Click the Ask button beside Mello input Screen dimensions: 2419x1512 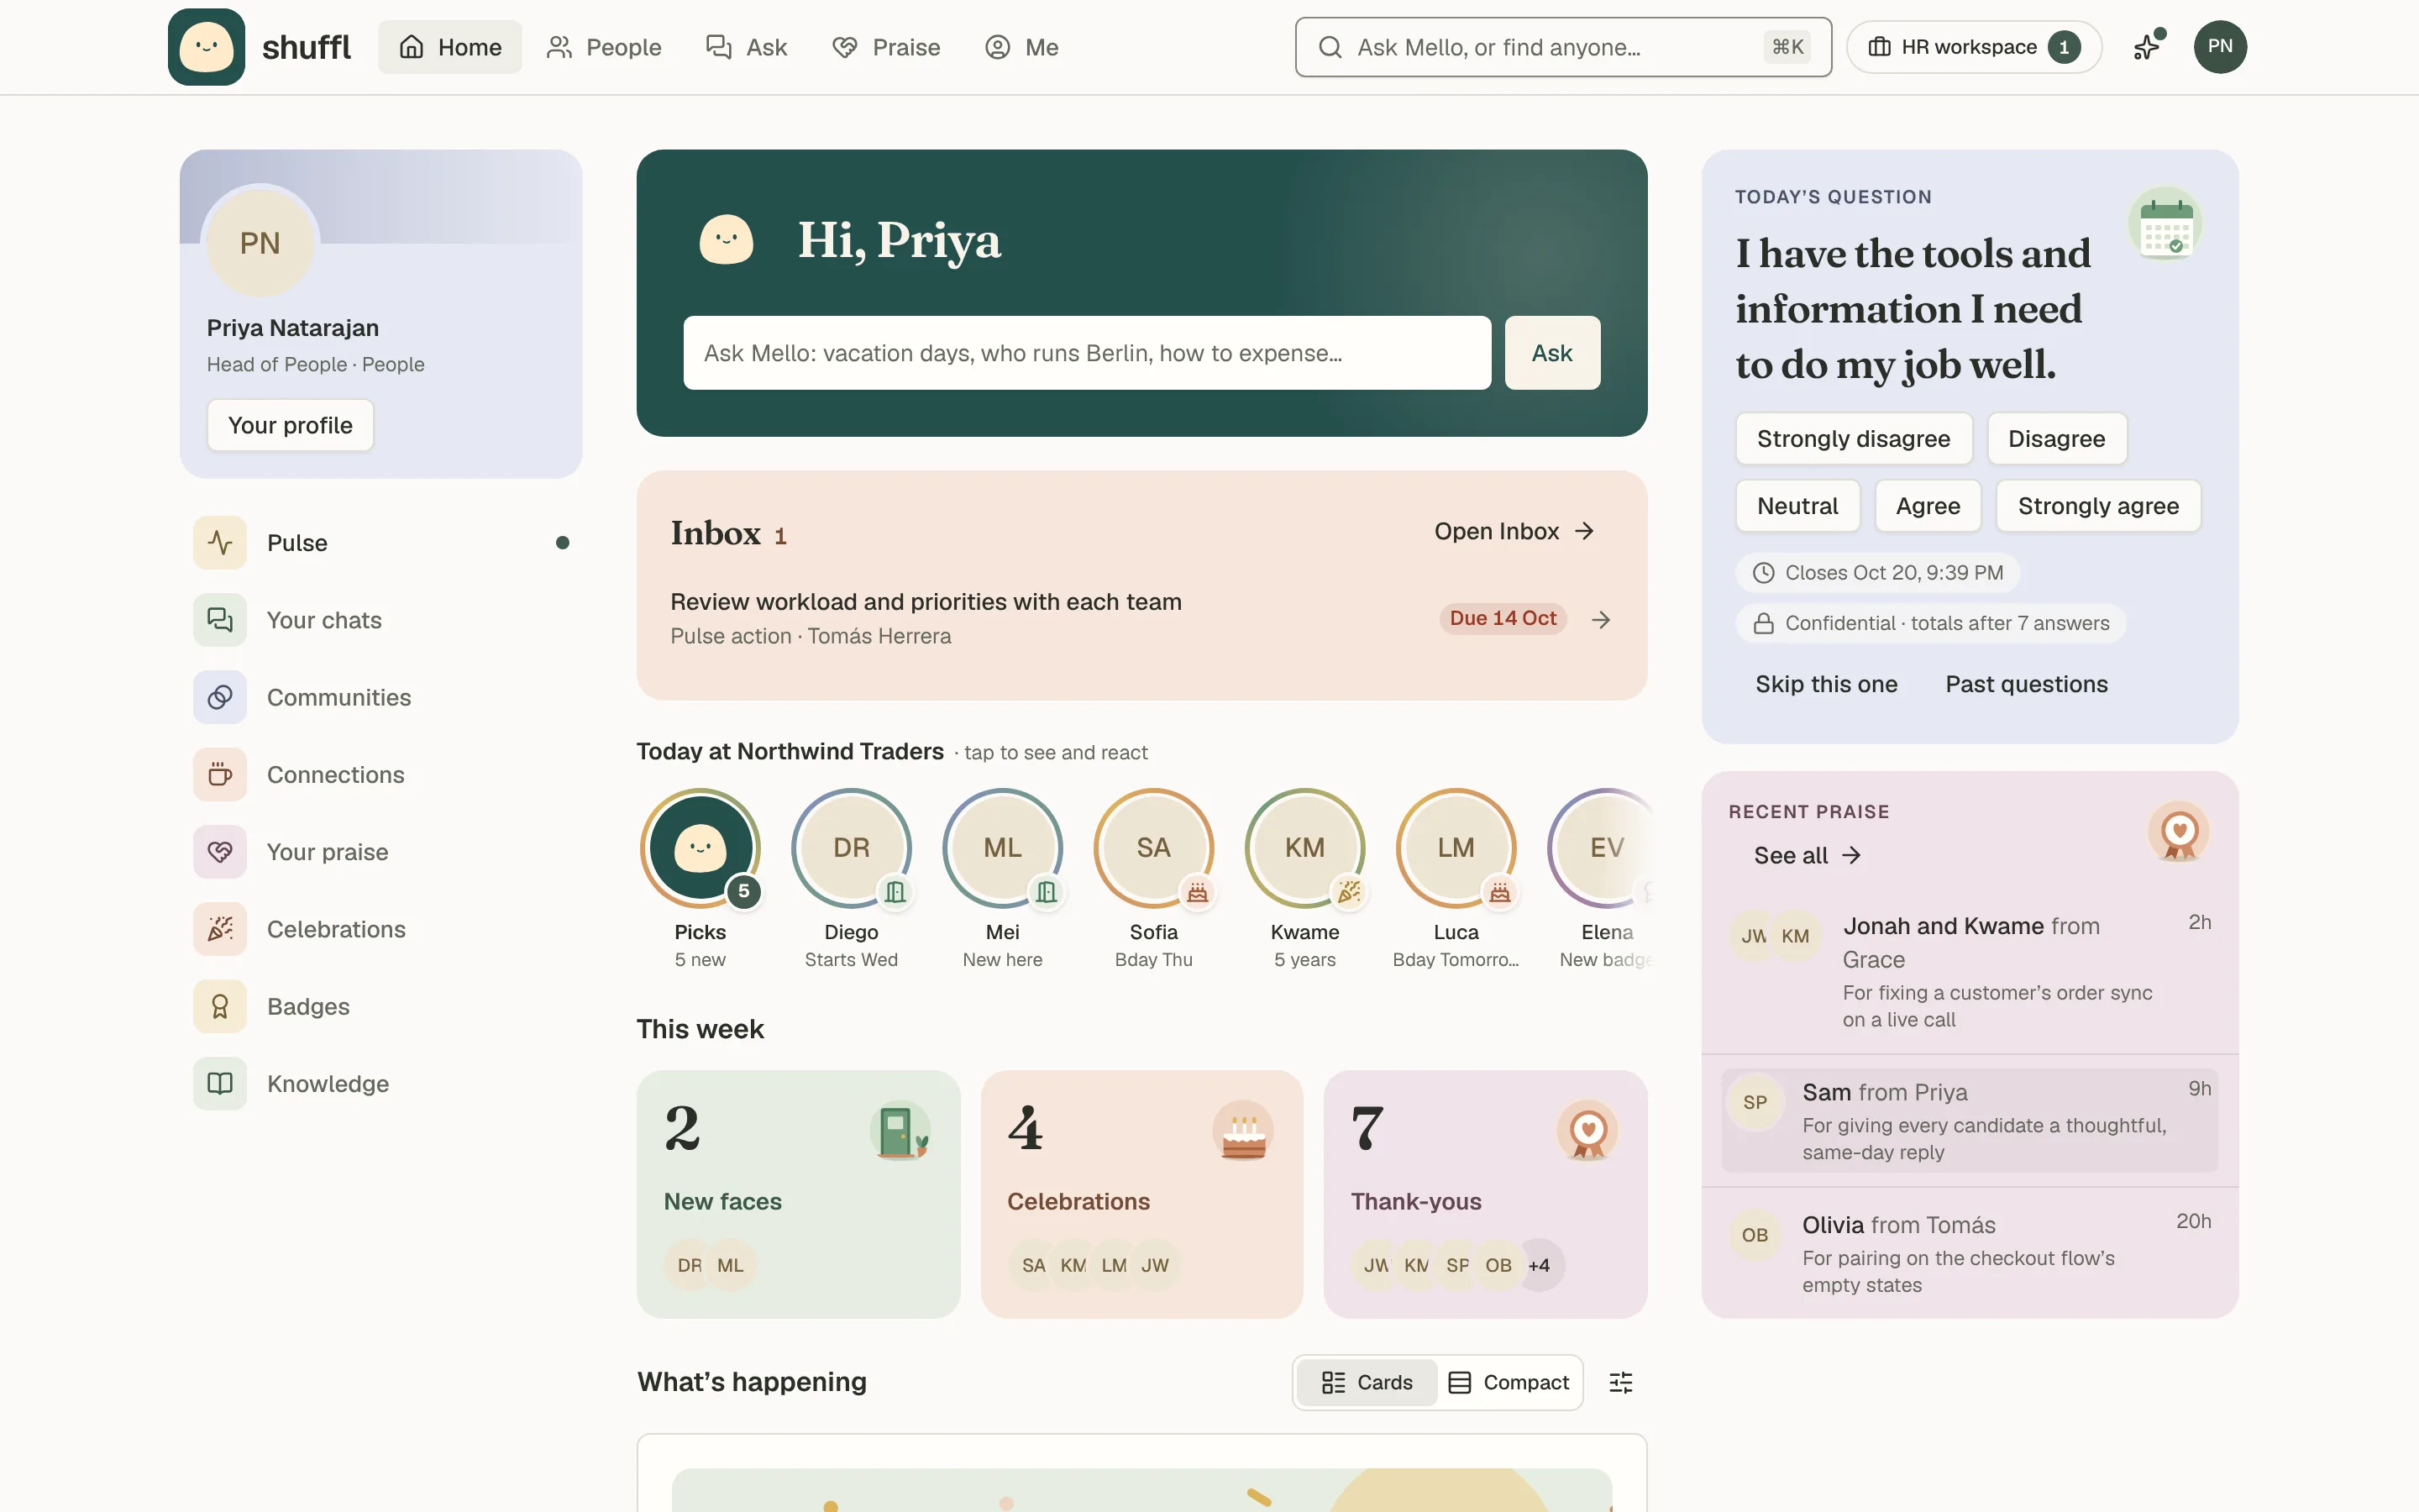click(1551, 353)
